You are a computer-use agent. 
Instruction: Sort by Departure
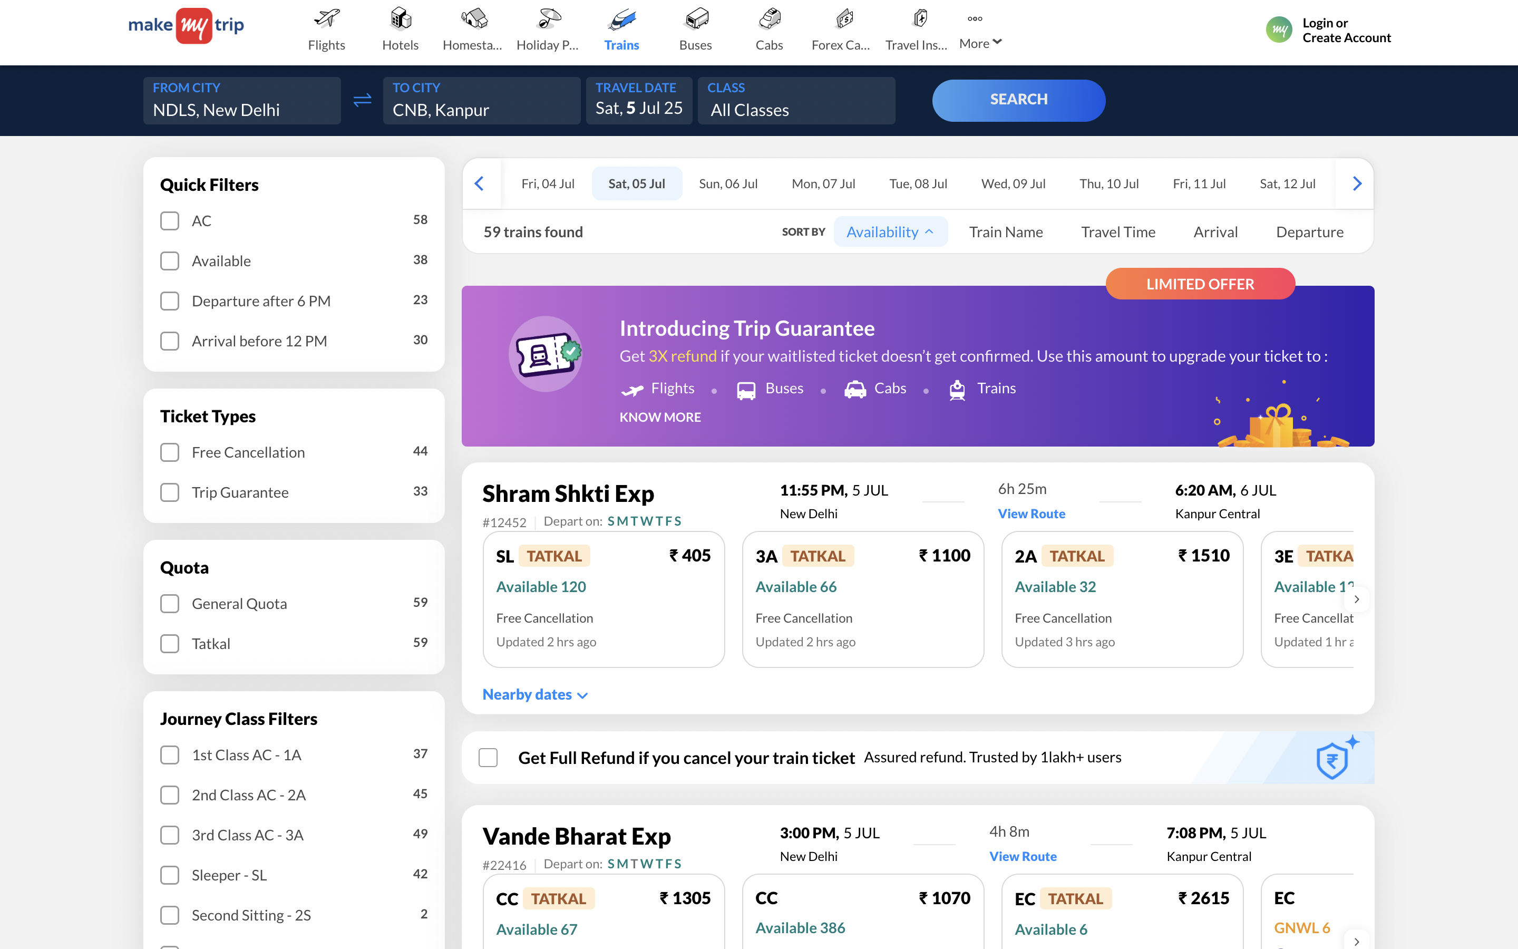pos(1310,232)
